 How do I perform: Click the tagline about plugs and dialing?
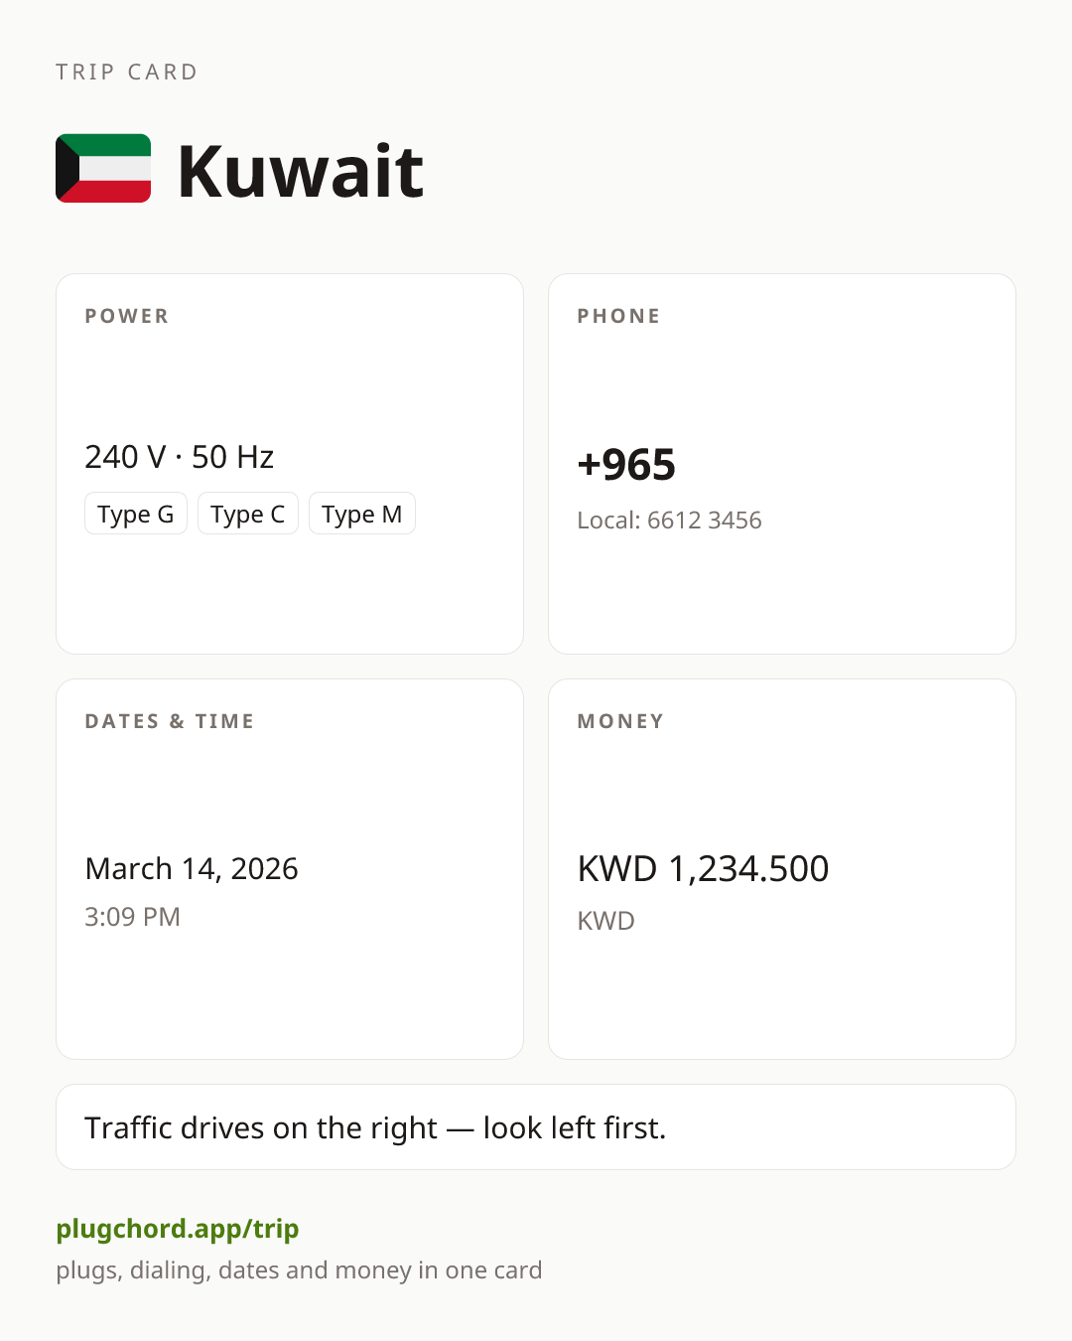point(299,1270)
